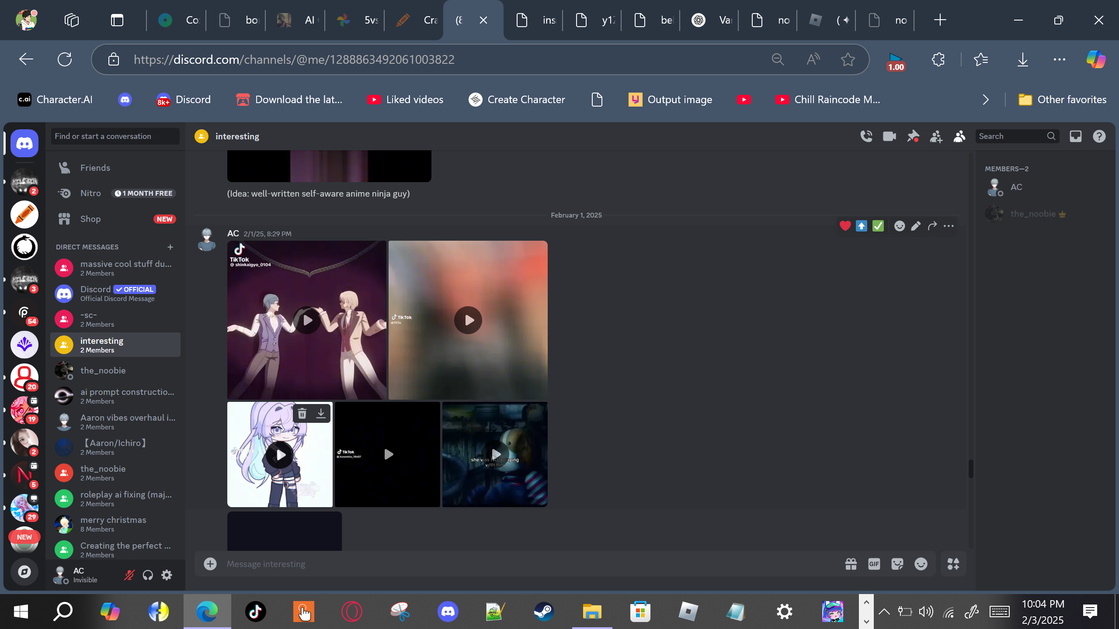
Task: React with the blue up arrow emoji
Action: tap(861, 226)
